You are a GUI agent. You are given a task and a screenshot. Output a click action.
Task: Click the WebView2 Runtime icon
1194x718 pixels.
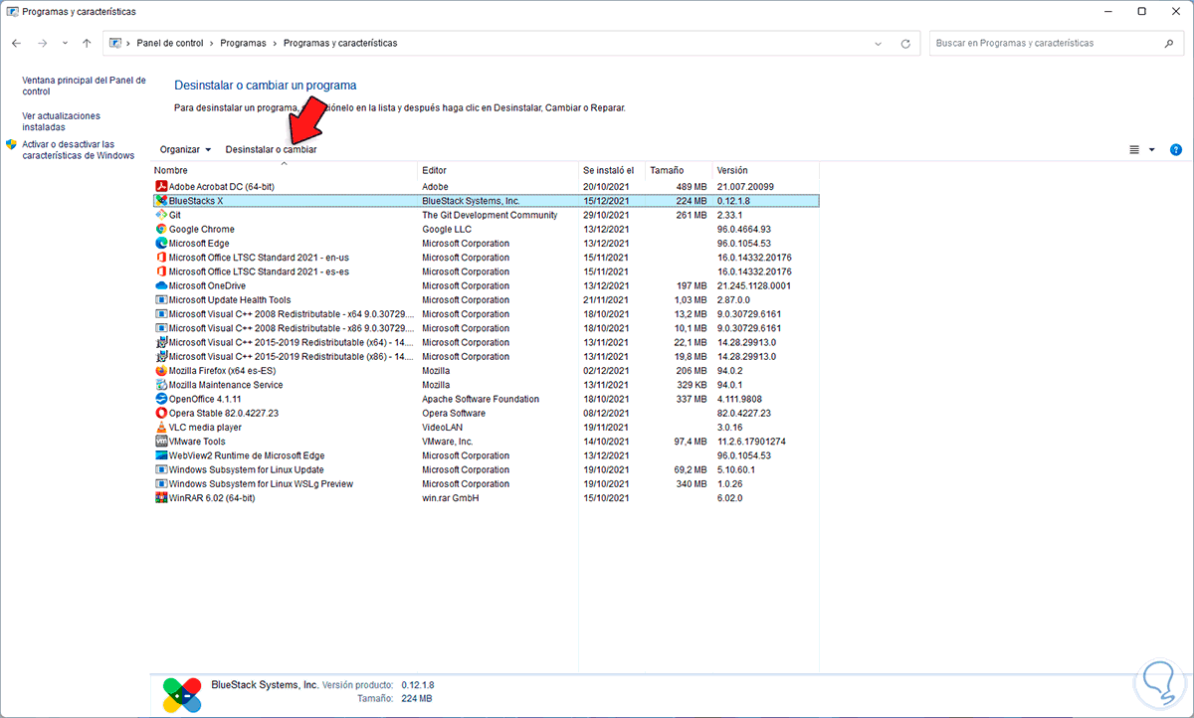161,455
